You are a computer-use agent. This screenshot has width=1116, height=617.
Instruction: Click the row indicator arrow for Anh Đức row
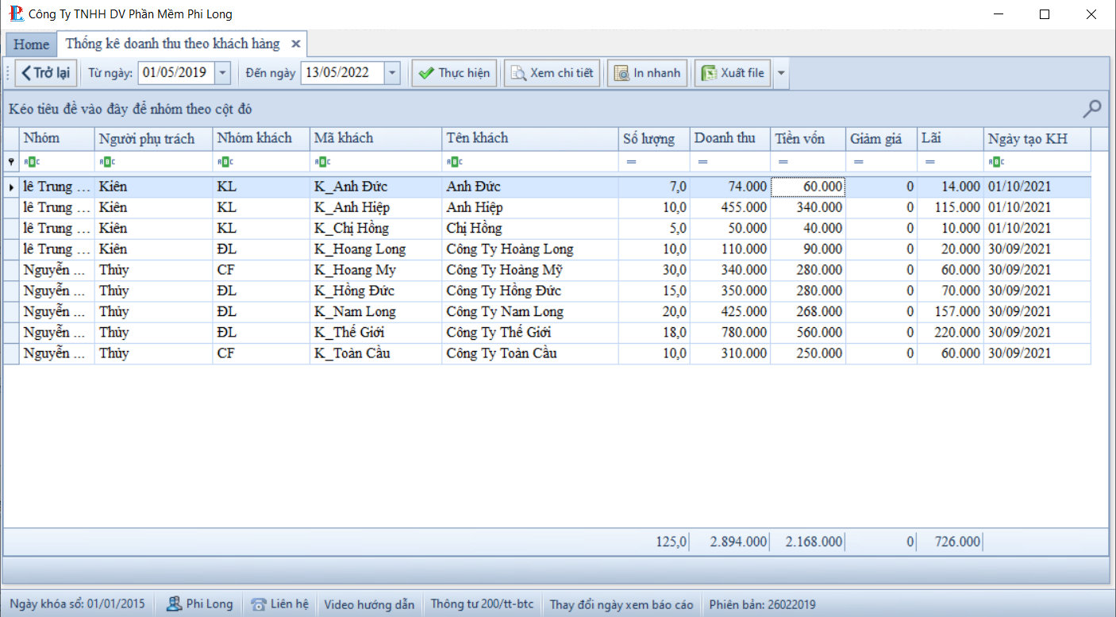click(11, 187)
